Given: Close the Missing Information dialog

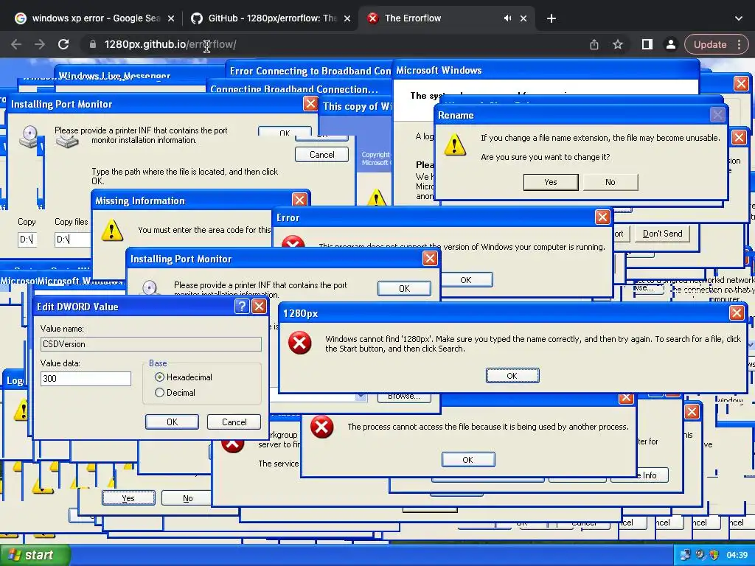Looking at the screenshot, I should (x=299, y=200).
